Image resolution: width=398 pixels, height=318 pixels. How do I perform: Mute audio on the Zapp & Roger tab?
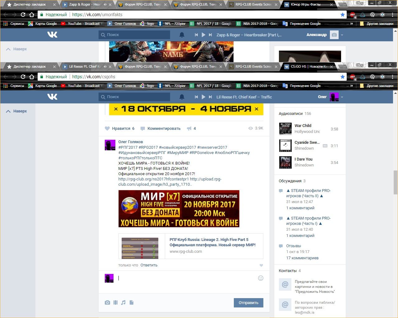tap(105, 4)
